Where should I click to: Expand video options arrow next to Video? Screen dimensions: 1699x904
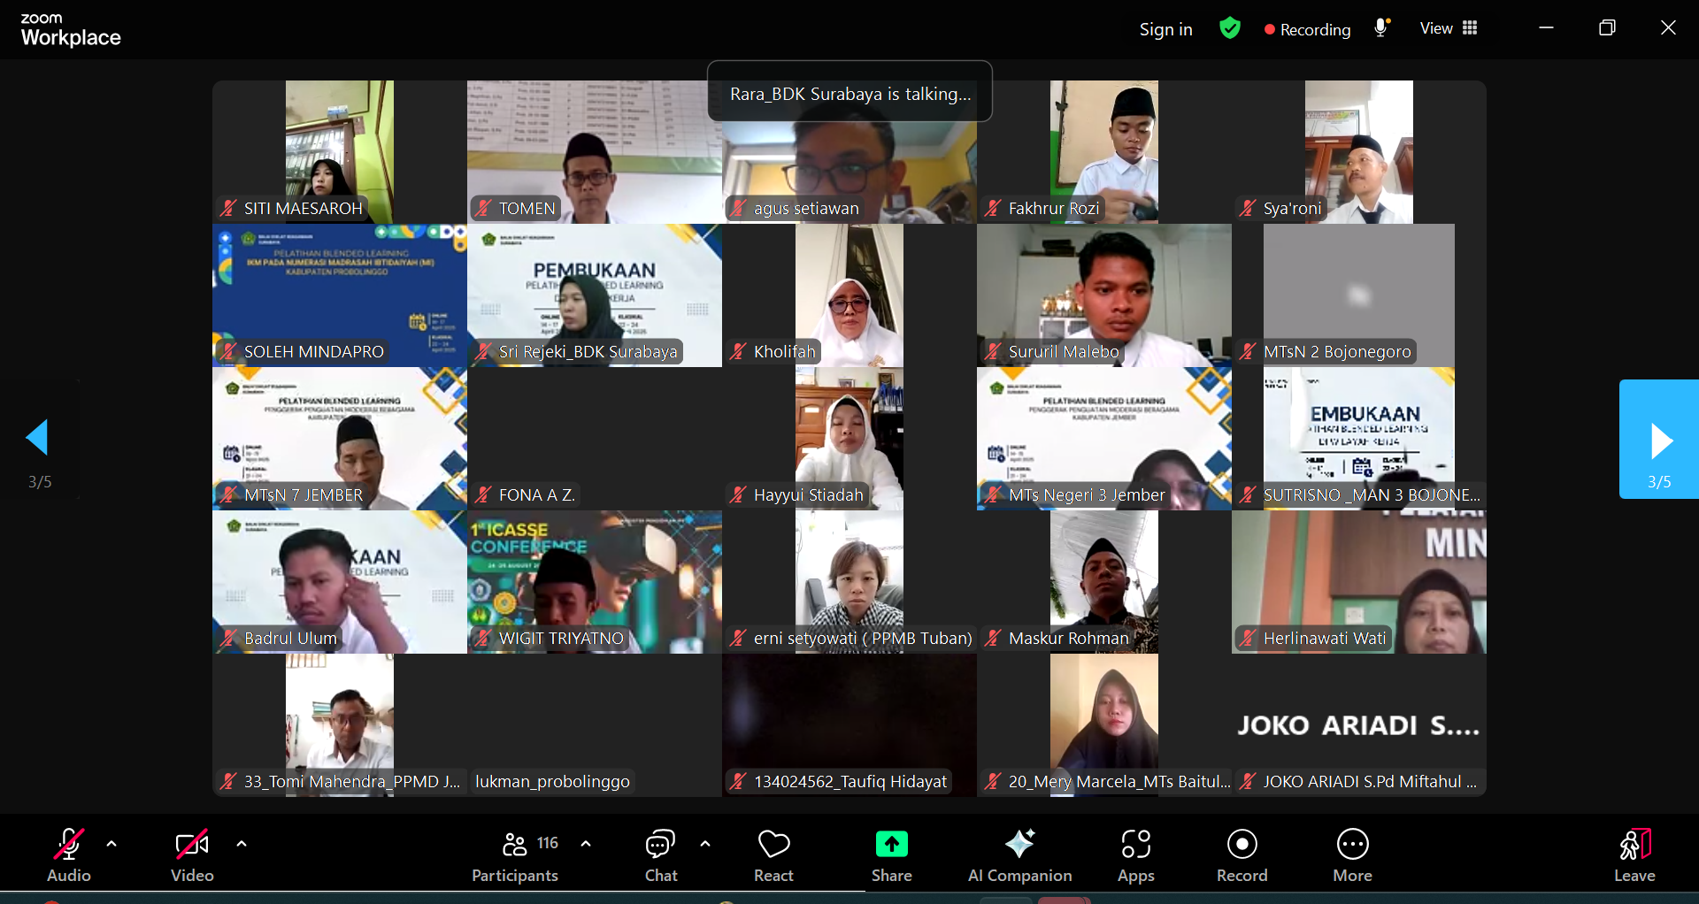242,844
